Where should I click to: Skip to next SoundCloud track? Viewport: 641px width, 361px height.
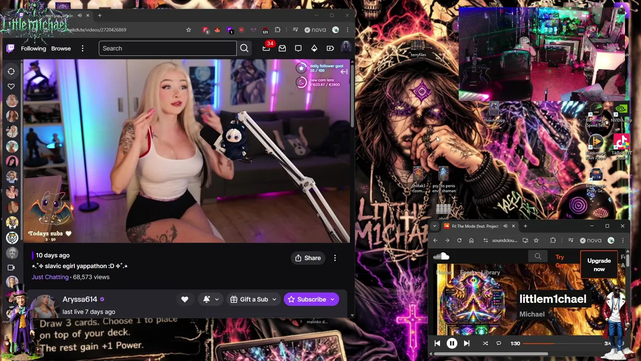point(467,343)
